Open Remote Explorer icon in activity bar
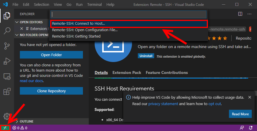This screenshot has height=131, width=257. [x=7, y=77]
